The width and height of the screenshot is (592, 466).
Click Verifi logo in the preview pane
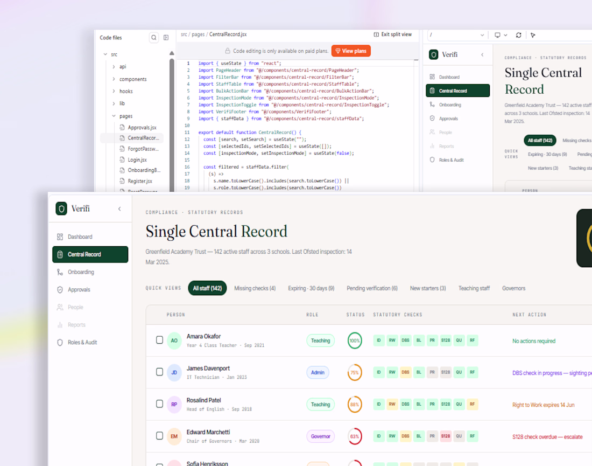tap(434, 55)
